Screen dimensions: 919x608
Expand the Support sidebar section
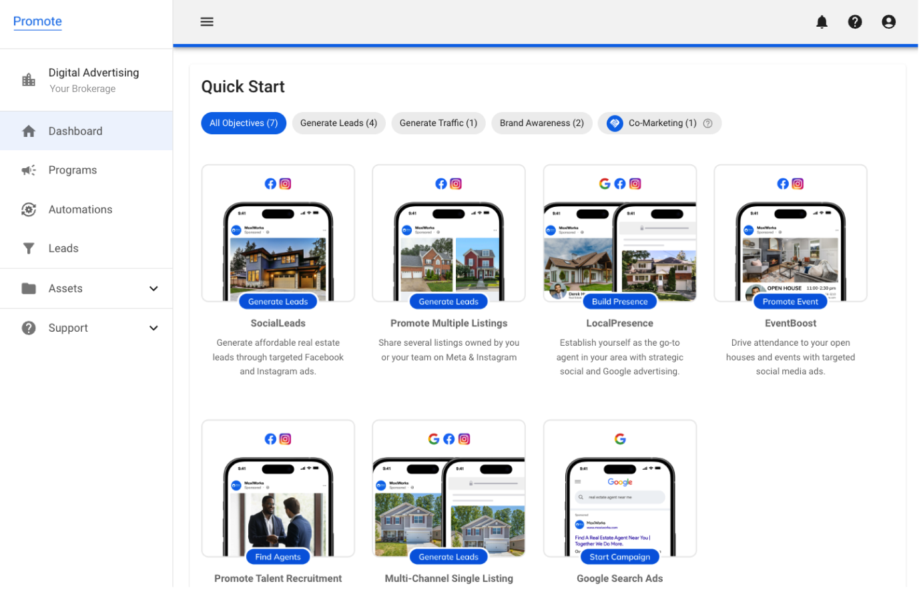(154, 328)
